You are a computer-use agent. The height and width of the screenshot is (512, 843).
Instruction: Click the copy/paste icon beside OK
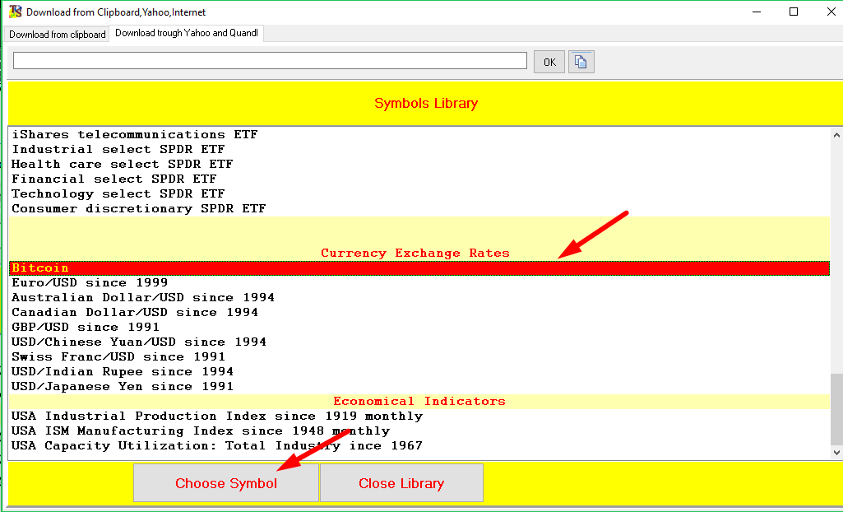581,62
